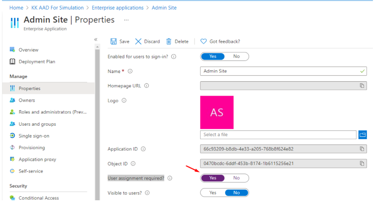The width and height of the screenshot is (388, 209).
Task: Click the Self-service icon
Action: (12, 171)
